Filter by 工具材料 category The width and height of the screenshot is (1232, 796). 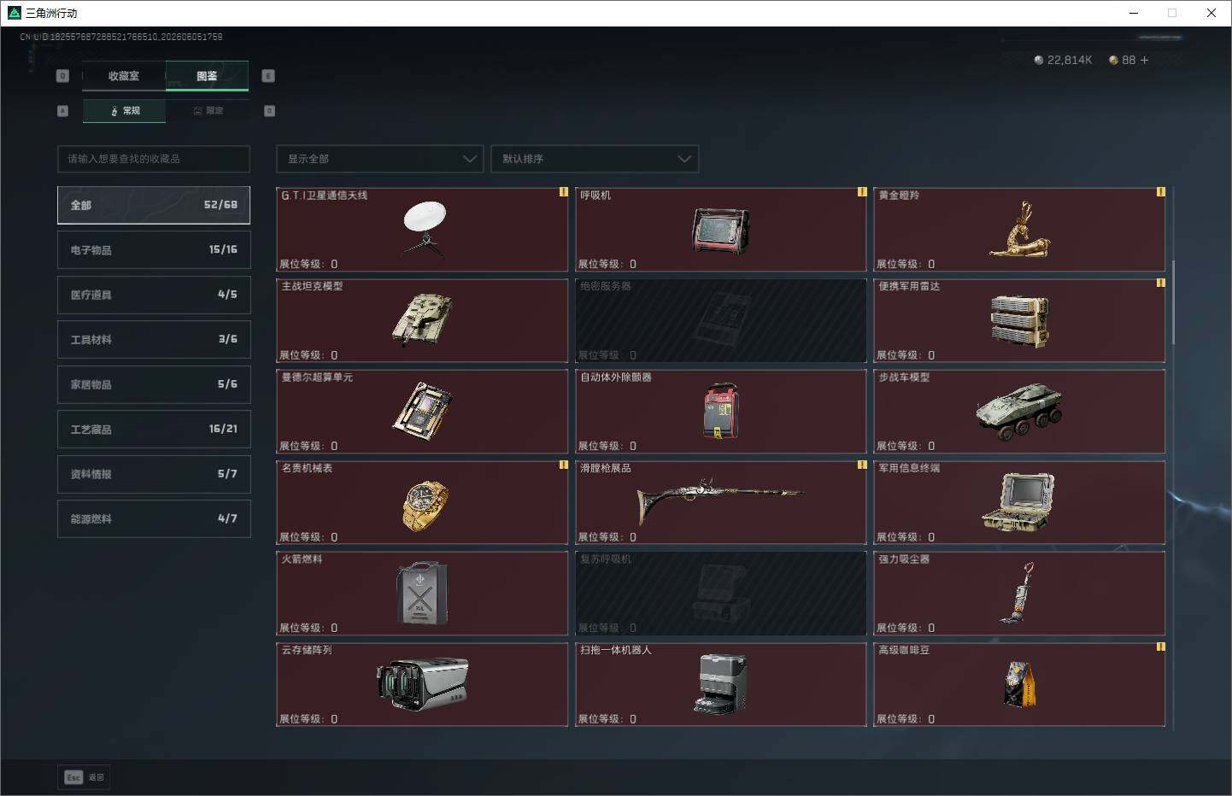pyautogui.click(x=154, y=339)
